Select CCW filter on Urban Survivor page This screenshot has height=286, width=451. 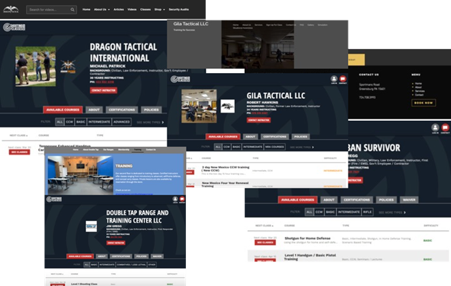pos(319,212)
